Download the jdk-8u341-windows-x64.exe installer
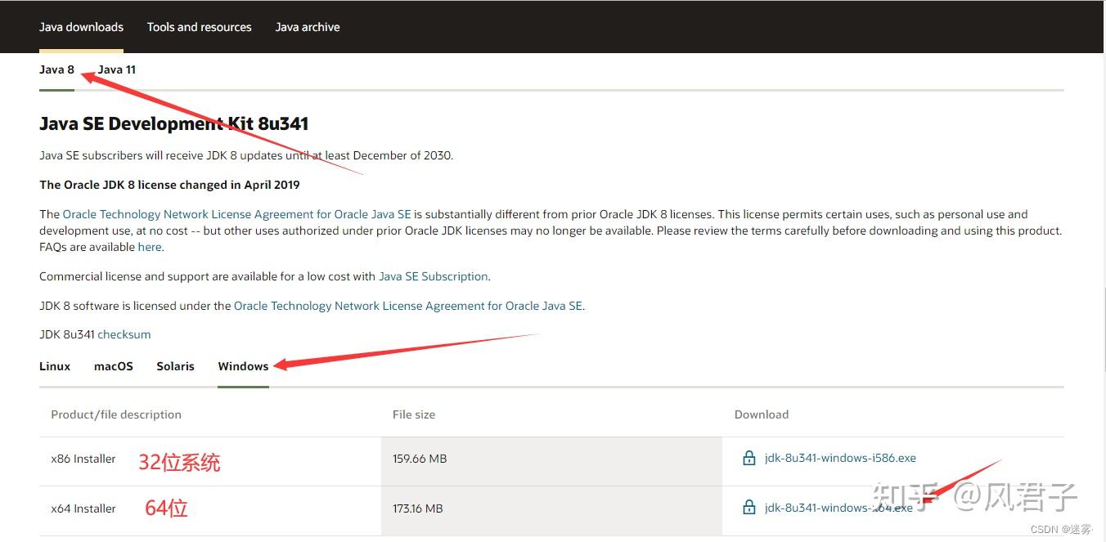This screenshot has width=1106, height=542. pyautogui.click(x=838, y=508)
